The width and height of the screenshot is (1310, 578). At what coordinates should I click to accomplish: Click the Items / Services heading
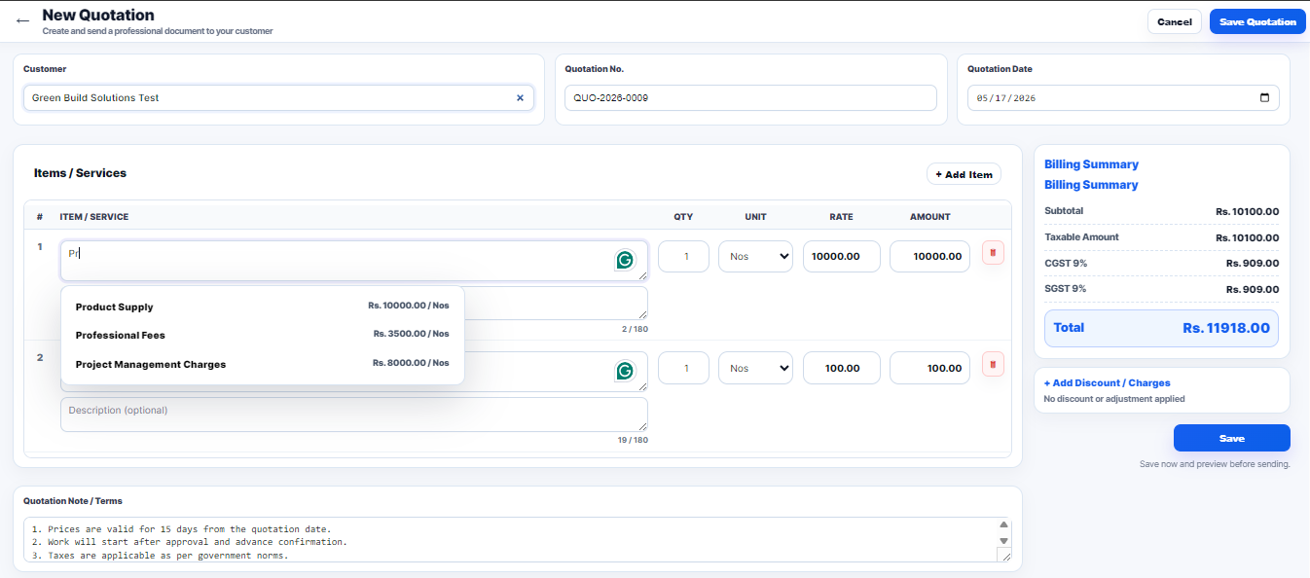pyautogui.click(x=80, y=173)
